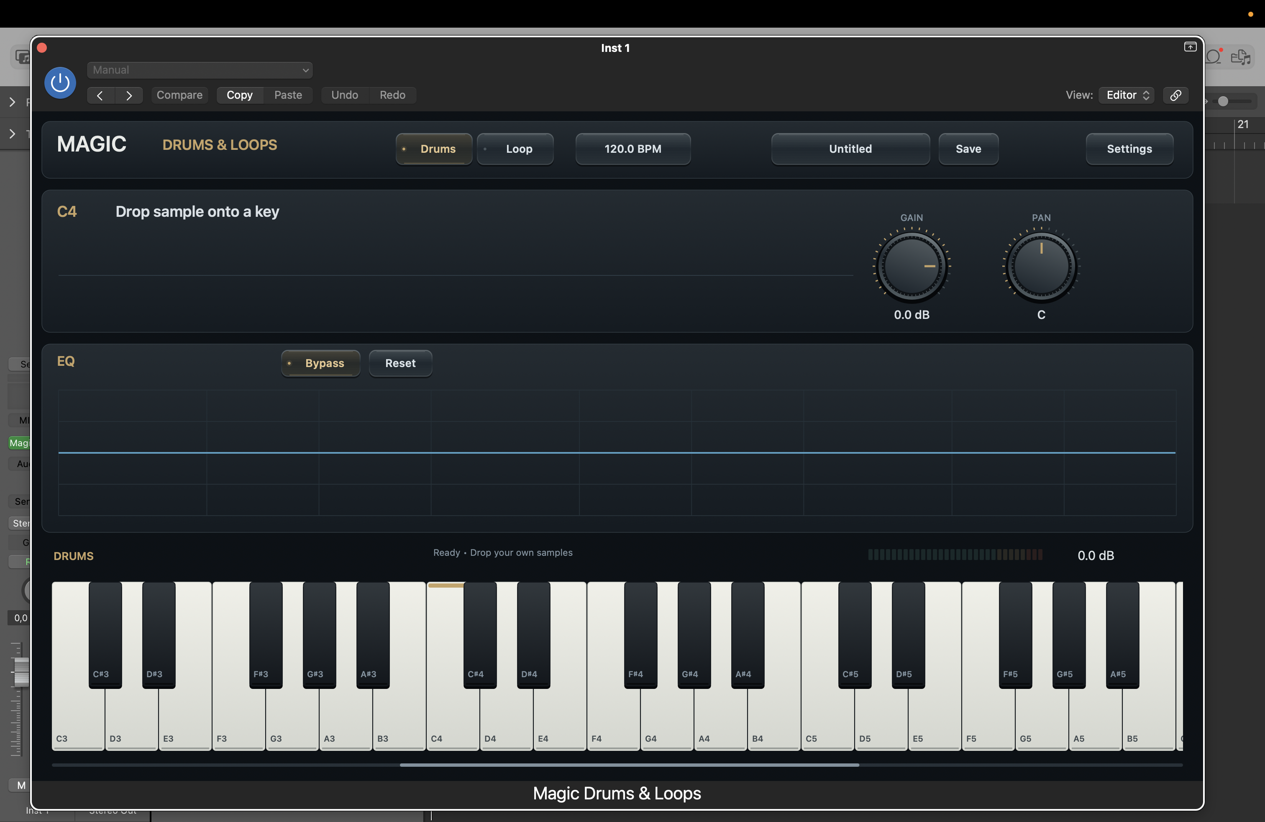Click the Untitled preset name button
Image resolution: width=1265 pixels, height=822 pixels.
coord(850,149)
